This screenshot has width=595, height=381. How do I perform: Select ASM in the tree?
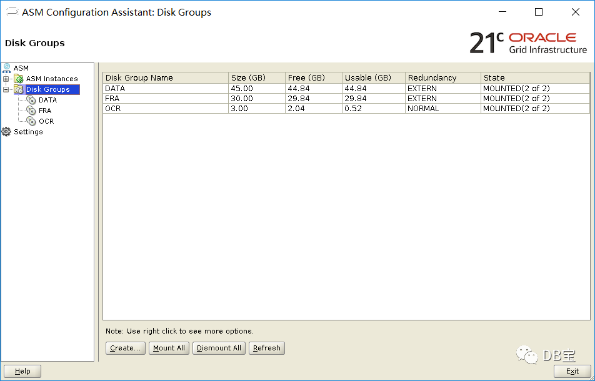click(21, 68)
